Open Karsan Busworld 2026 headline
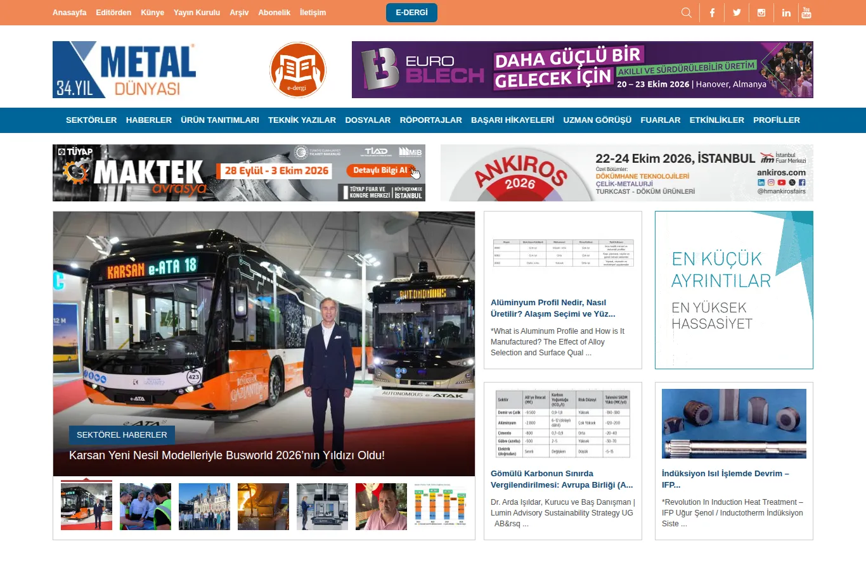The height and width of the screenshot is (570, 866). [227, 455]
